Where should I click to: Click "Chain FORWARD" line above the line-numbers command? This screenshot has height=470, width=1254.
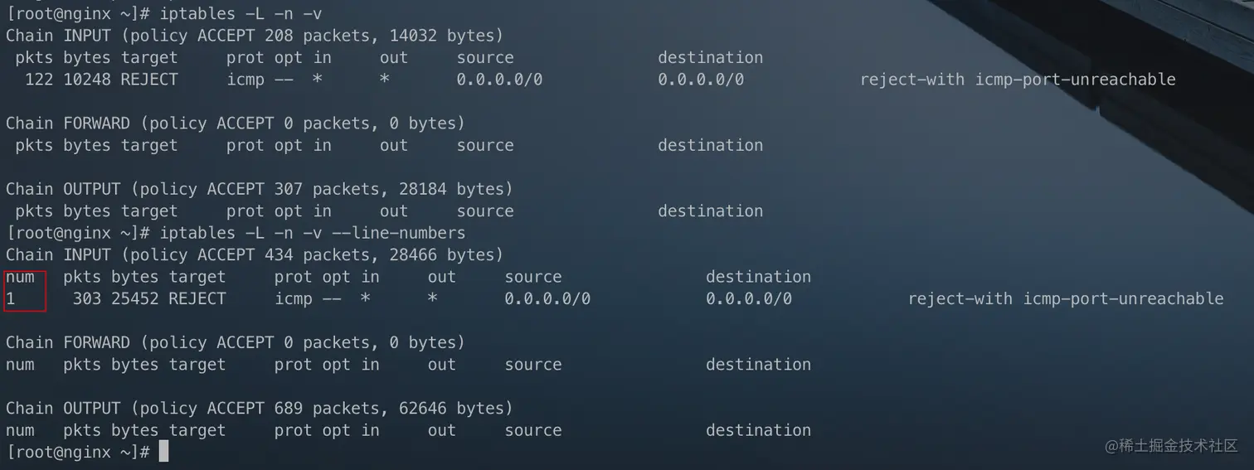click(x=236, y=124)
